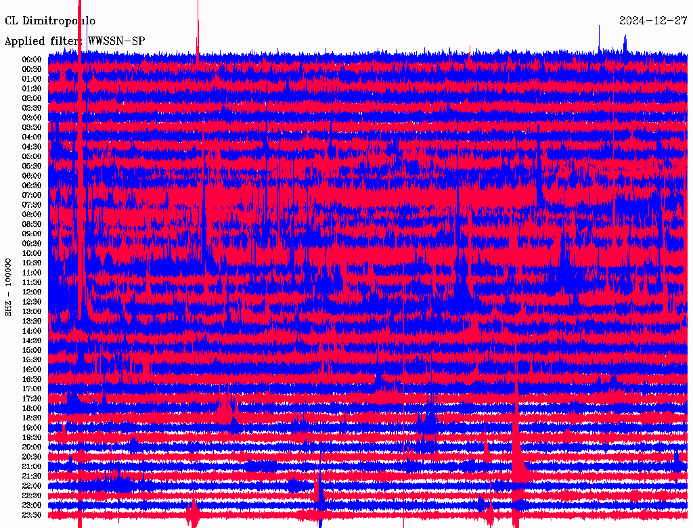This screenshot has width=693, height=528.
Task: Click the EHZ - 100000 axis label
Action: click(8, 288)
